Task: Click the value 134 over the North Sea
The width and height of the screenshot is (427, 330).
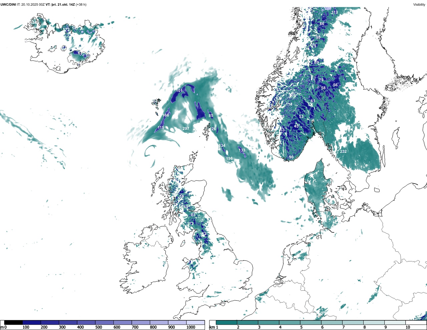Action: 222,146
